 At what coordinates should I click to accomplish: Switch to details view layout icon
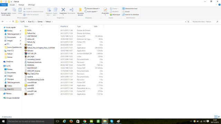(216, 117)
